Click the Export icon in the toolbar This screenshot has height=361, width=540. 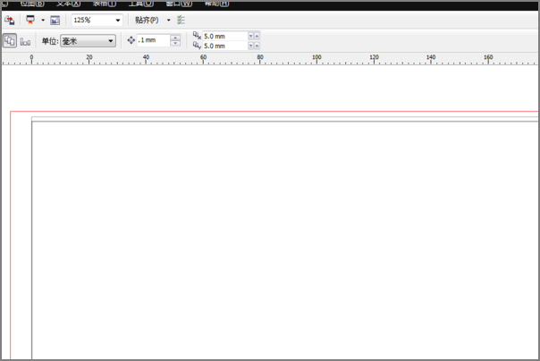point(9,20)
